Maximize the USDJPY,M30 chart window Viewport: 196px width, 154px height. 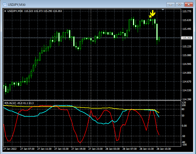click(179, 4)
